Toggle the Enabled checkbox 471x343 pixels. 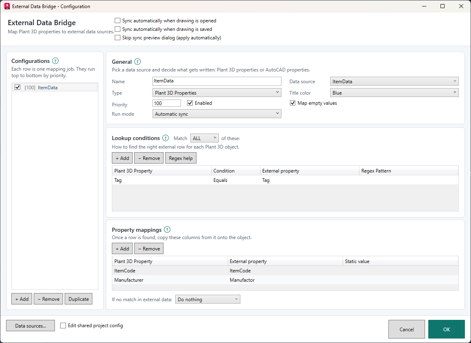coord(190,103)
